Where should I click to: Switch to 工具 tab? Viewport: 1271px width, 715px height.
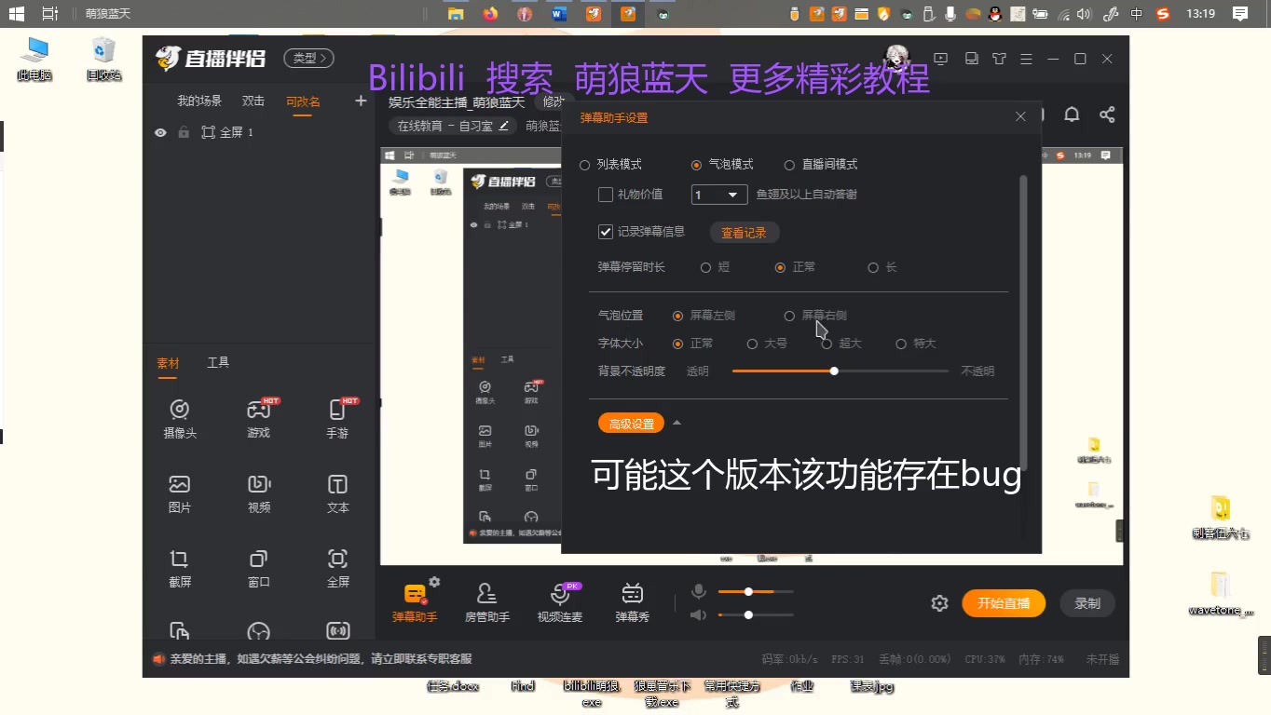coord(218,362)
